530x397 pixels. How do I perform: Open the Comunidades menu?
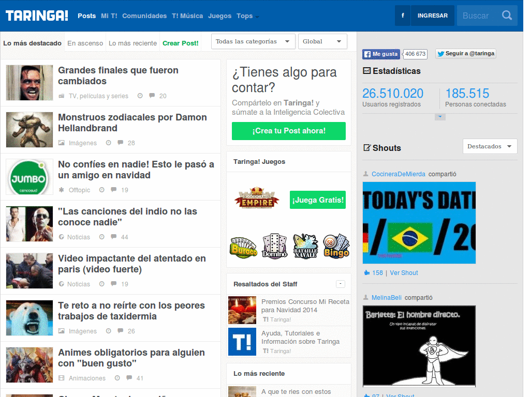point(144,16)
